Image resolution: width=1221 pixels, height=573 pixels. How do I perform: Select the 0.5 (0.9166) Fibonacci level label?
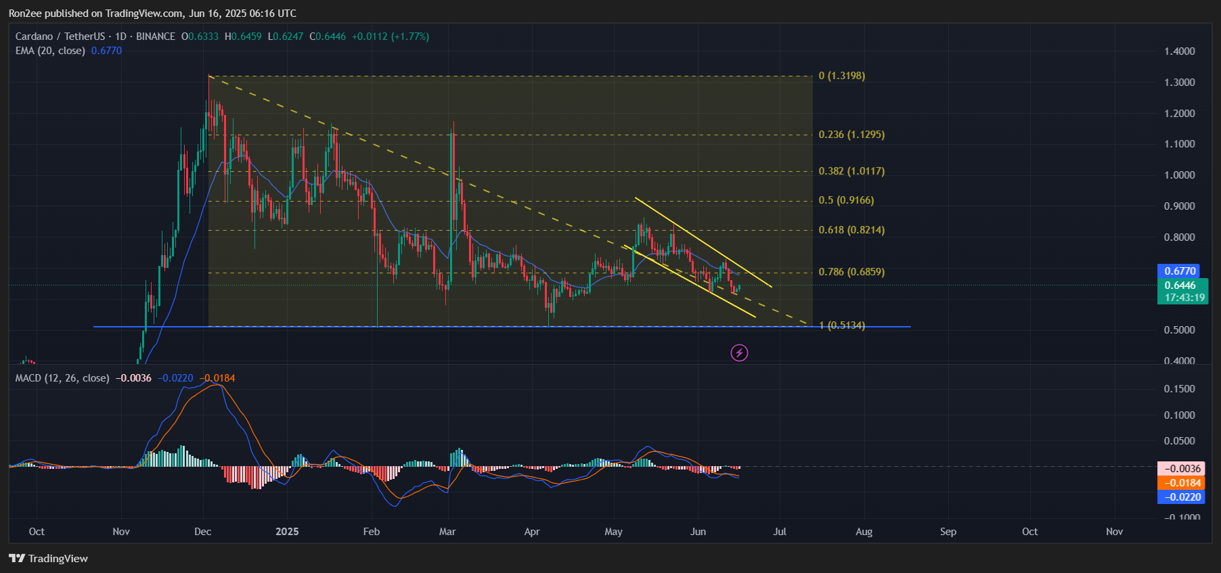(x=845, y=200)
